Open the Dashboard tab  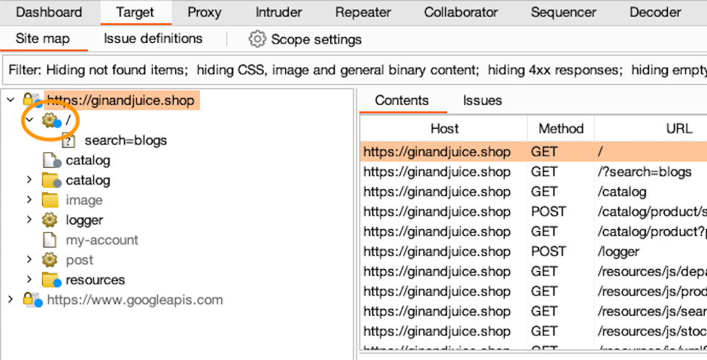tap(49, 12)
